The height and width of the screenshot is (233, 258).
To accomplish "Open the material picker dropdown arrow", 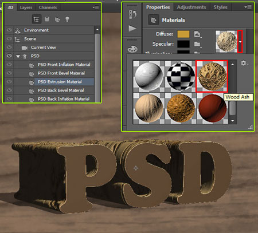I will click(240, 42).
